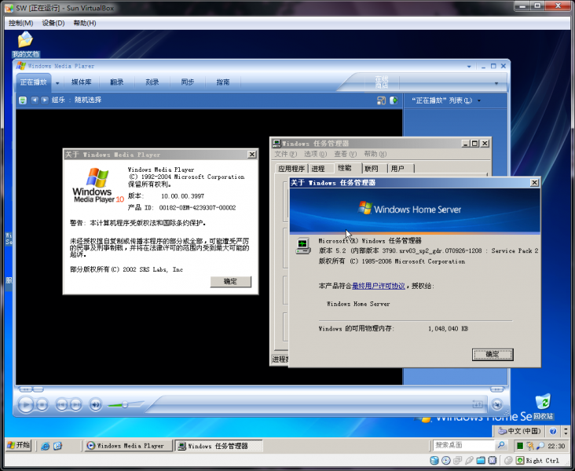Open the Sync tab (同步)
Viewport: 575px width, 471px height.
(188, 82)
